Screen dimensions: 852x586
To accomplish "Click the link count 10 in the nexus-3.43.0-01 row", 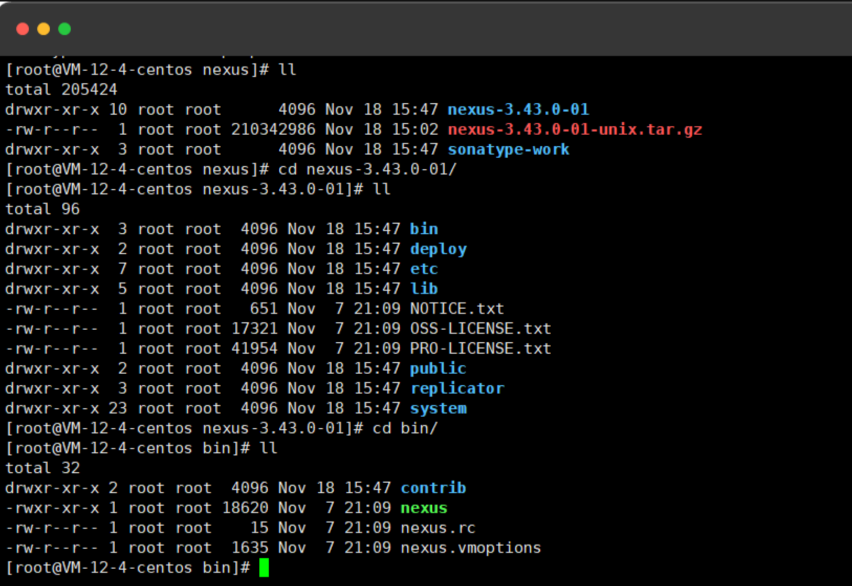I will pyautogui.click(x=118, y=110).
